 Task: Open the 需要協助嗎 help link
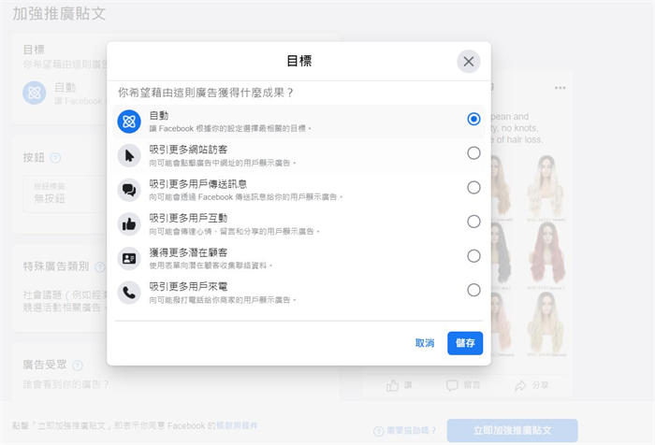(407, 431)
